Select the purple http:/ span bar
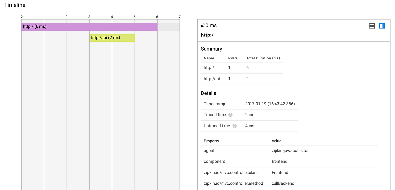395x190 pixels. point(90,27)
